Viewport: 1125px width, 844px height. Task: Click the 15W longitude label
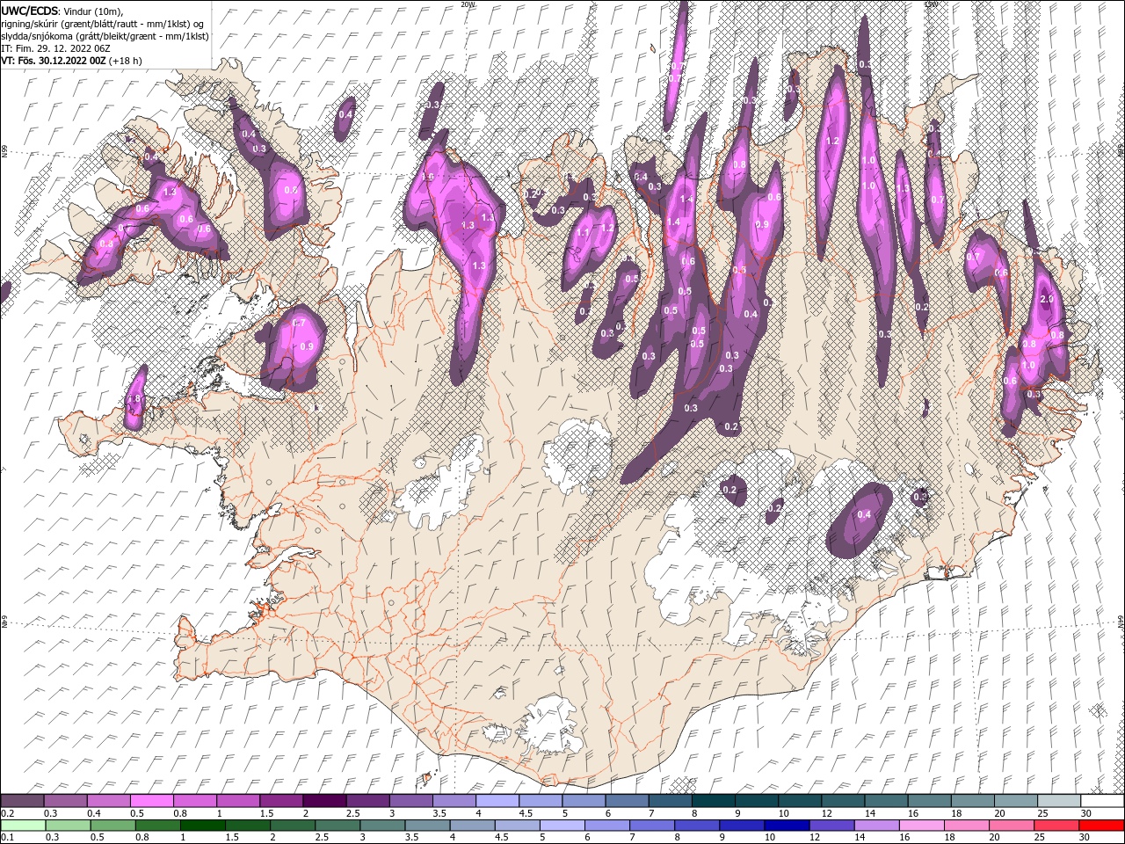pos(930,4)
